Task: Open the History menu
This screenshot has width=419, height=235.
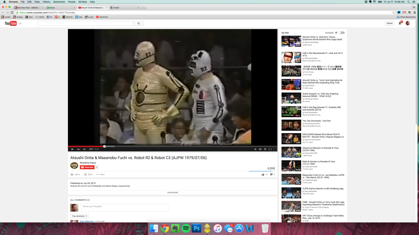Action: tap(47, 2)
